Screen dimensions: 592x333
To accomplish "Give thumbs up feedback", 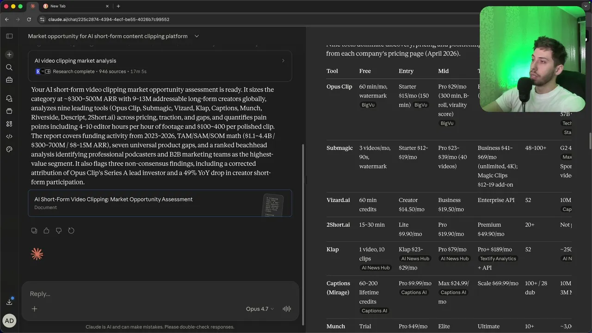I will pyautogui.click(x=46, y=231).
